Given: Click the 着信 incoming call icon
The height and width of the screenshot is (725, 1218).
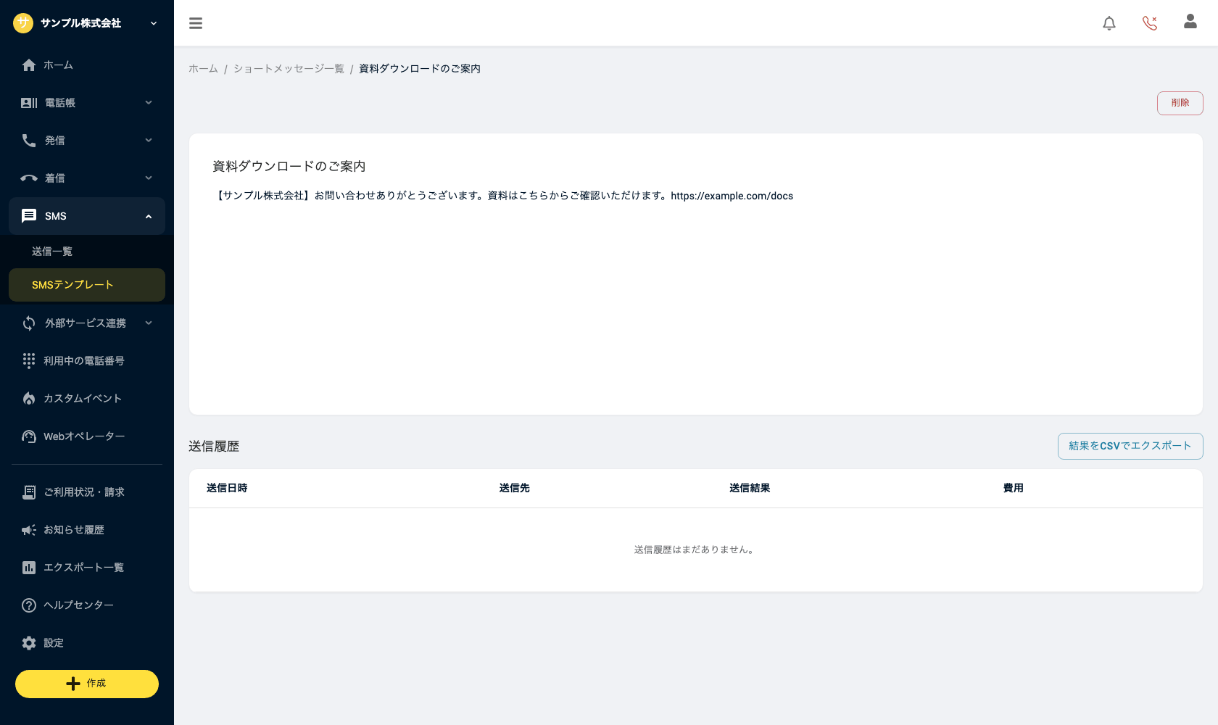Looking at the screenshot, I should [29, 178].
